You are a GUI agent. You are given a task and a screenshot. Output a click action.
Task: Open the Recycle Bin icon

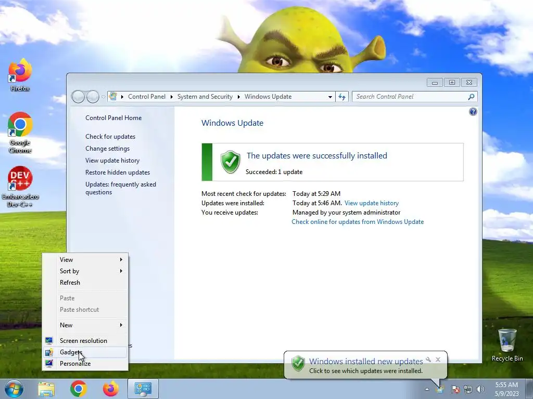click(x=507, y=344)
